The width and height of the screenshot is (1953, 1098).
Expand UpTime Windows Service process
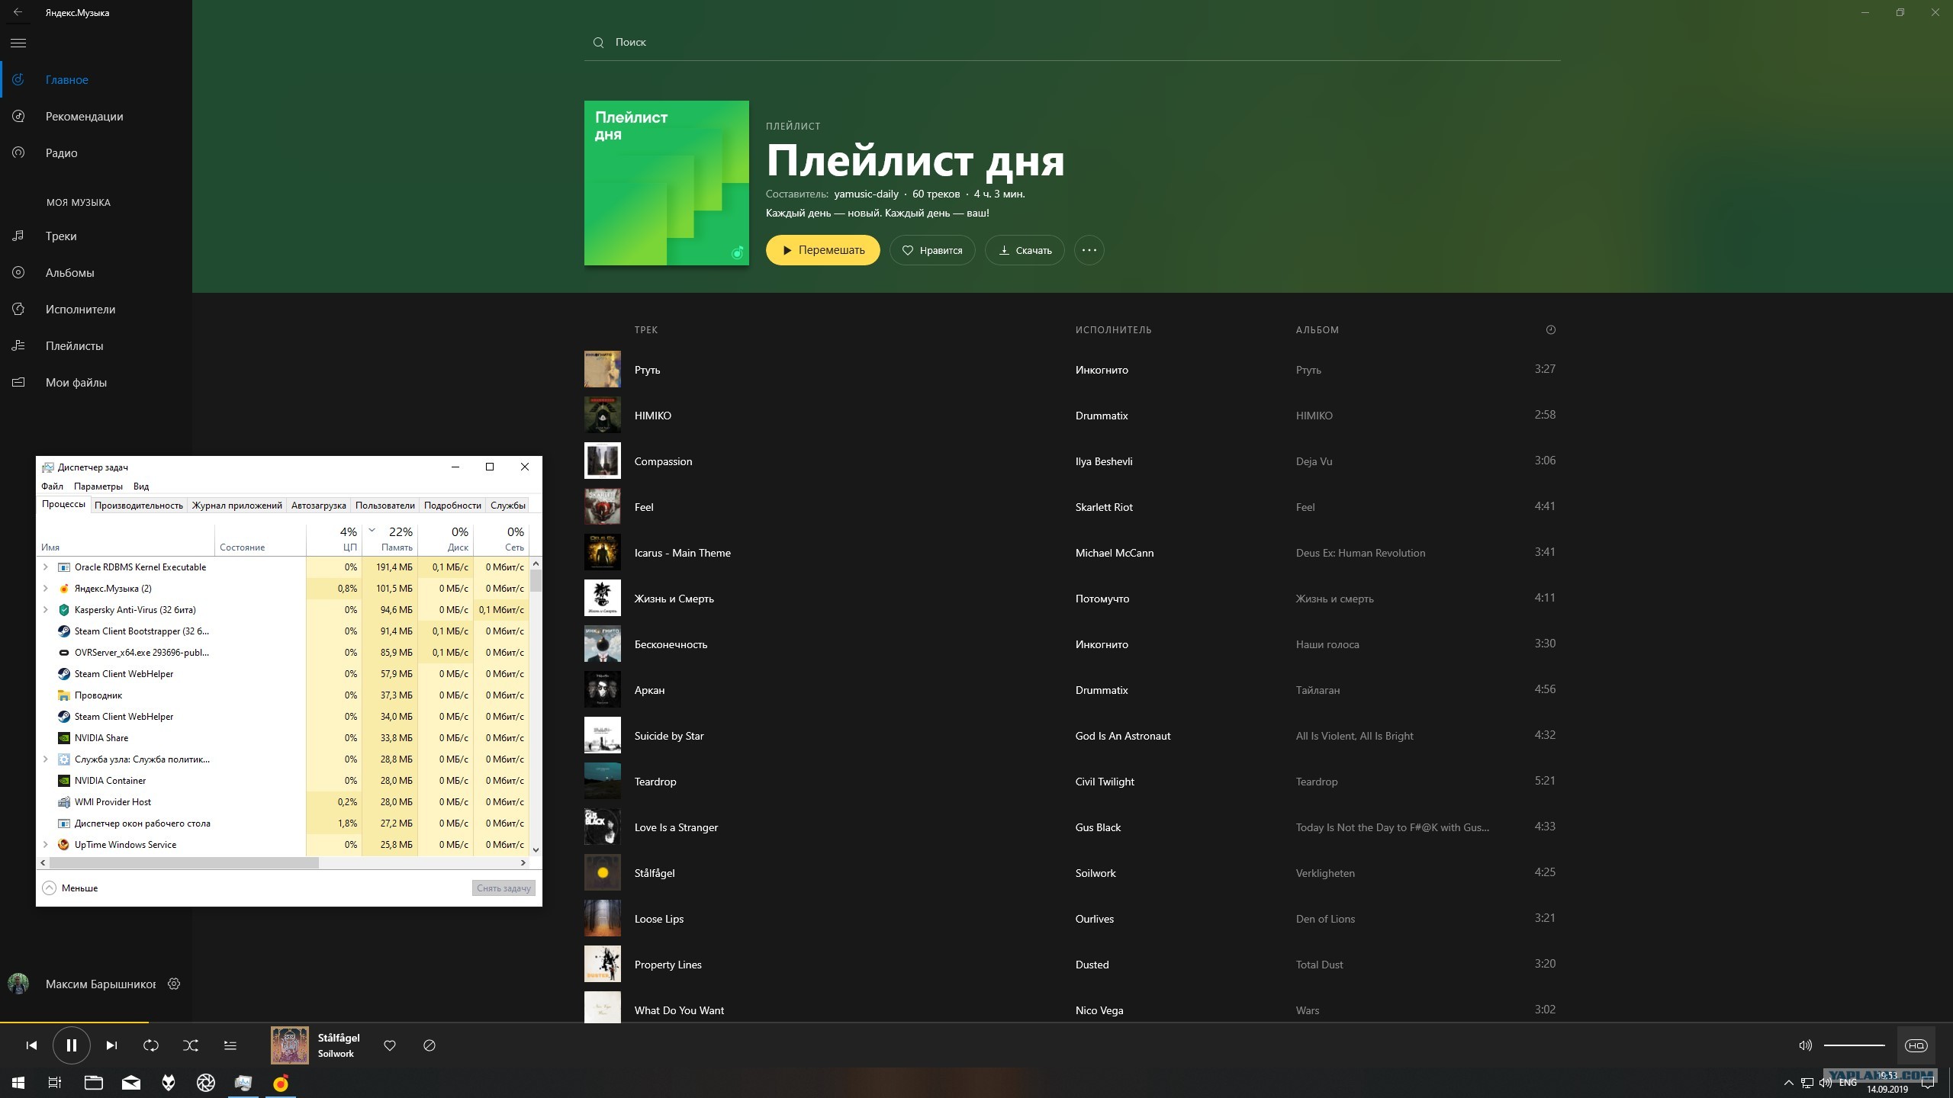pyautogui.click(x=46, y=845)
